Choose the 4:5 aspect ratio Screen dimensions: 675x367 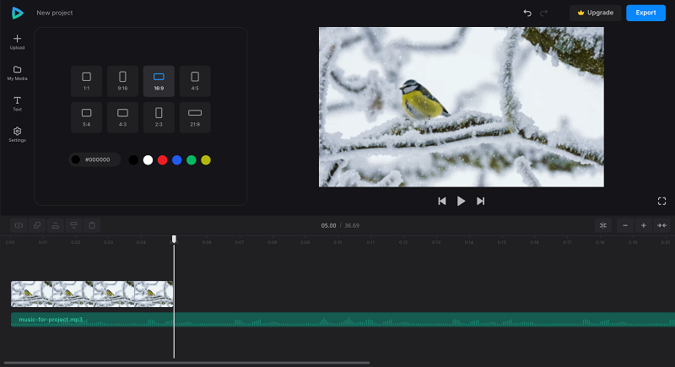click(x=195, y=81)
